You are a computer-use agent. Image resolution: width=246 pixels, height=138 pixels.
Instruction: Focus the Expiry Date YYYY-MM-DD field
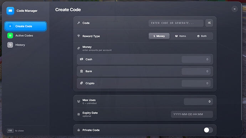(x=192, y=114)
